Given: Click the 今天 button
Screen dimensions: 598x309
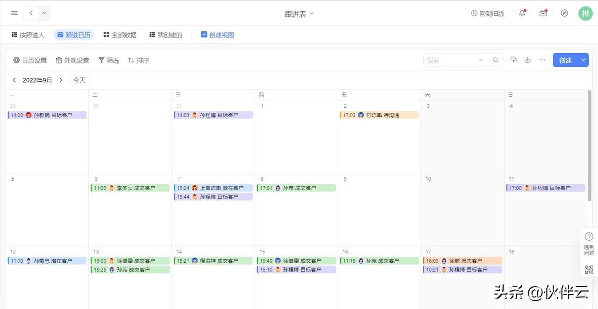Looking at the screenshot, I should (x=79, y=80).
